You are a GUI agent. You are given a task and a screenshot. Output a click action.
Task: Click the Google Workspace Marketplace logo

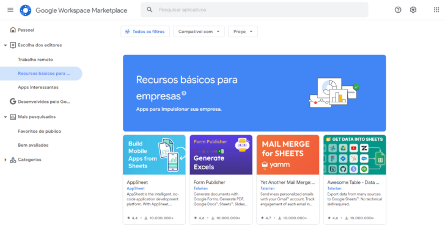tap(25, 10)
